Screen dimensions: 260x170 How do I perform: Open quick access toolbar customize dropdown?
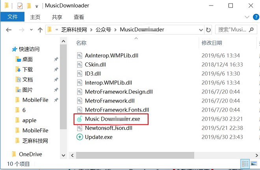[x=37, y=6]
